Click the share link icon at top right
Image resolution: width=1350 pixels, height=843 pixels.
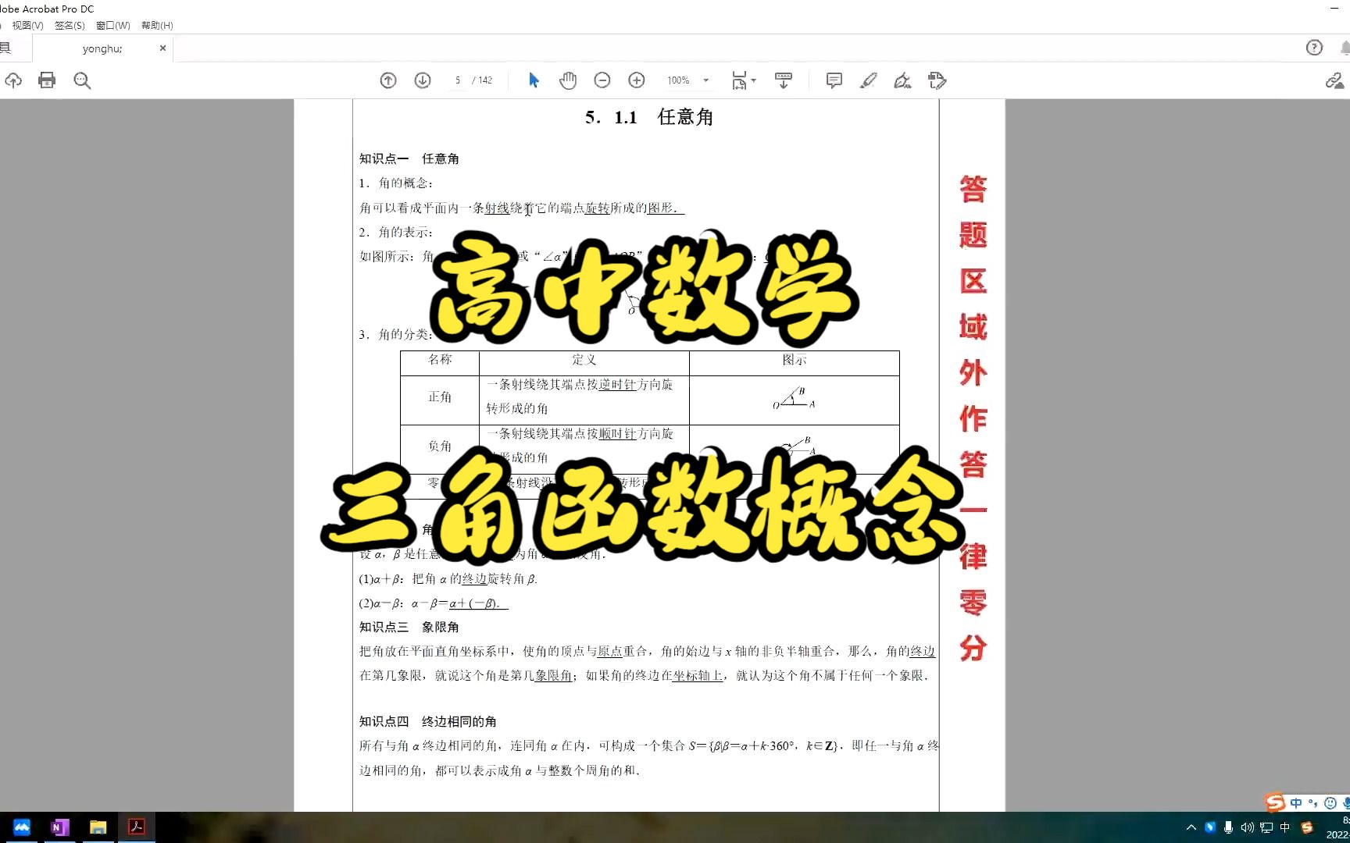tap(1334, 80)
